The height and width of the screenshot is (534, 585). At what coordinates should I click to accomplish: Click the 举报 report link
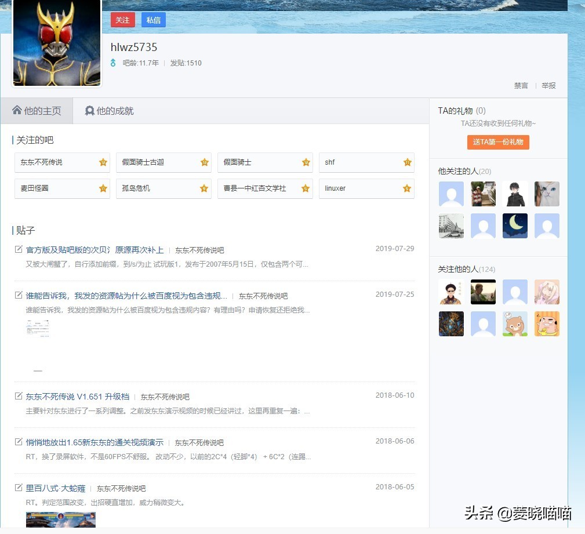click(x=548, y=85)
